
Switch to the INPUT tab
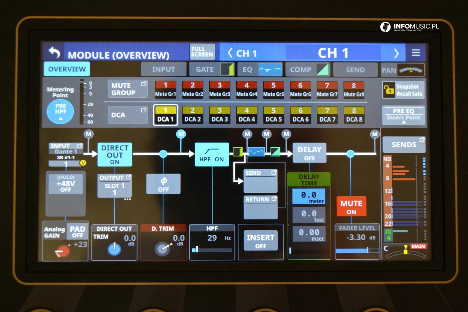coord(164,69)
